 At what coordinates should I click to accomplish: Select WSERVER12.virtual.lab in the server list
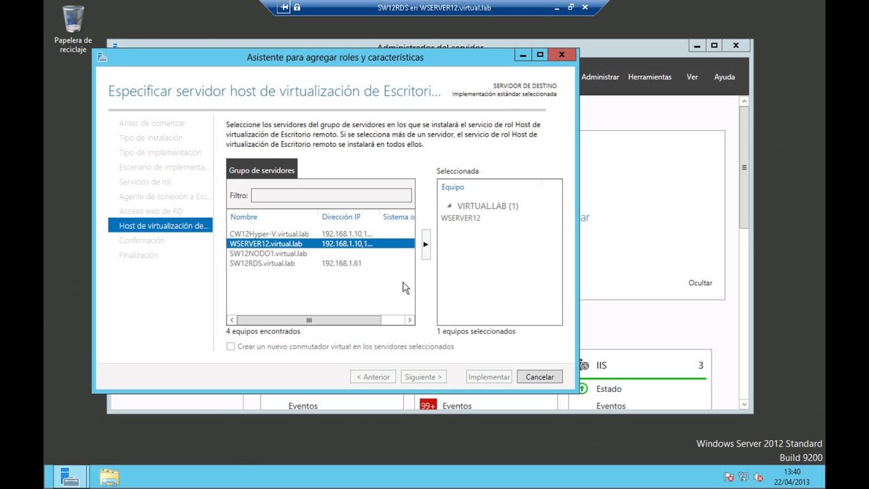pyautogui.click(x=320, y=243)
